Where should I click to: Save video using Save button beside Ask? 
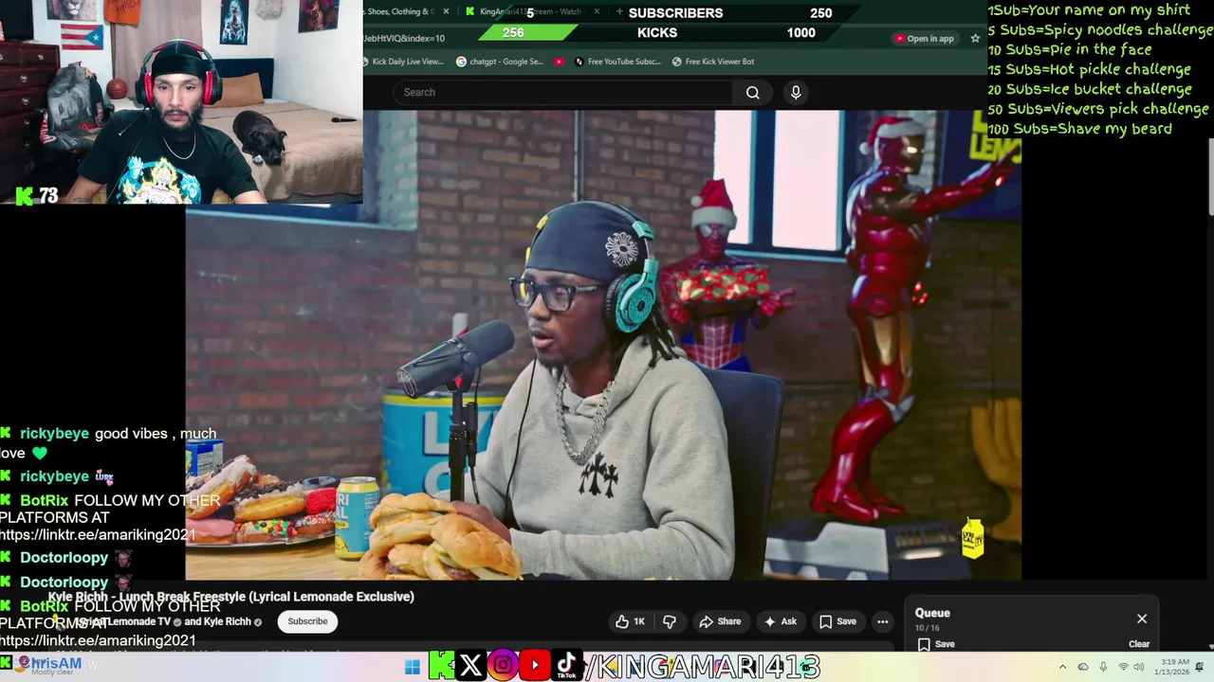pos(837,621)
